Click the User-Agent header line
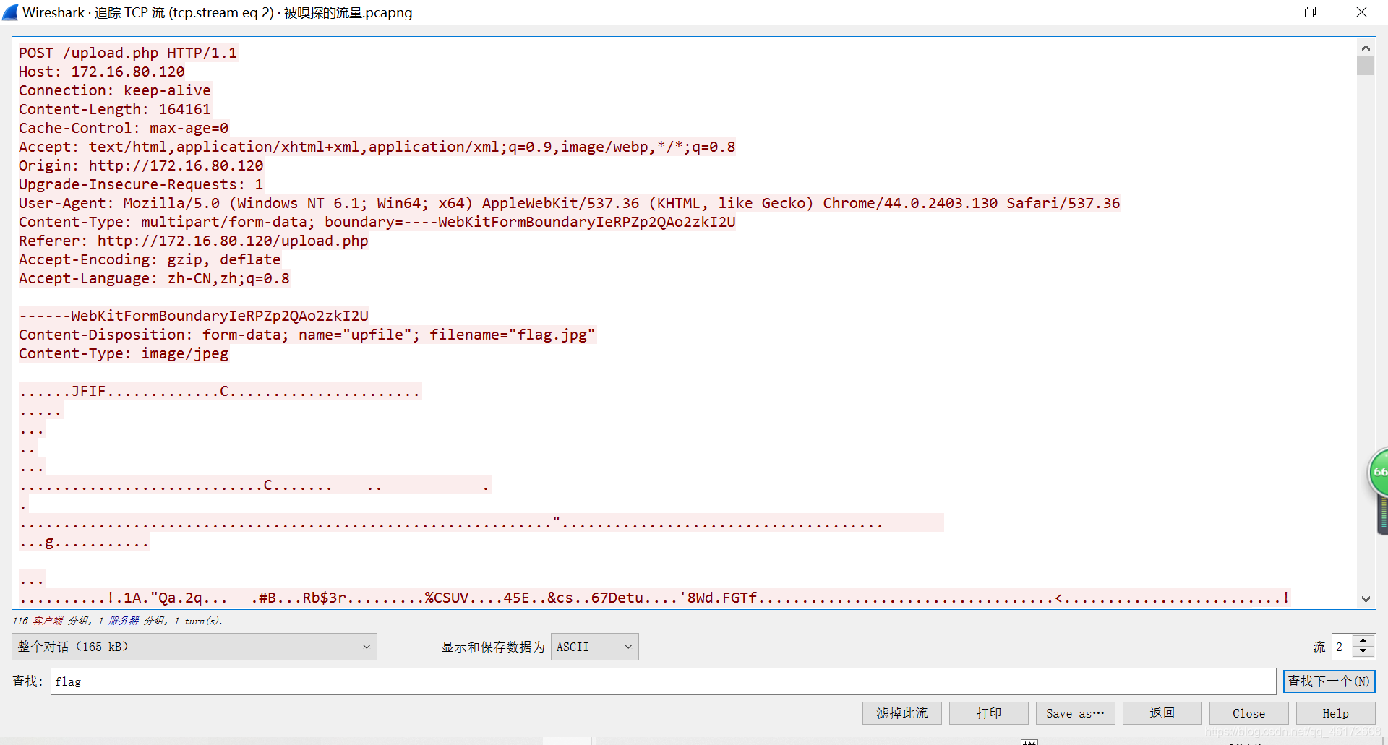Screen dimensions: 1388x745 (x=570, y=203)
